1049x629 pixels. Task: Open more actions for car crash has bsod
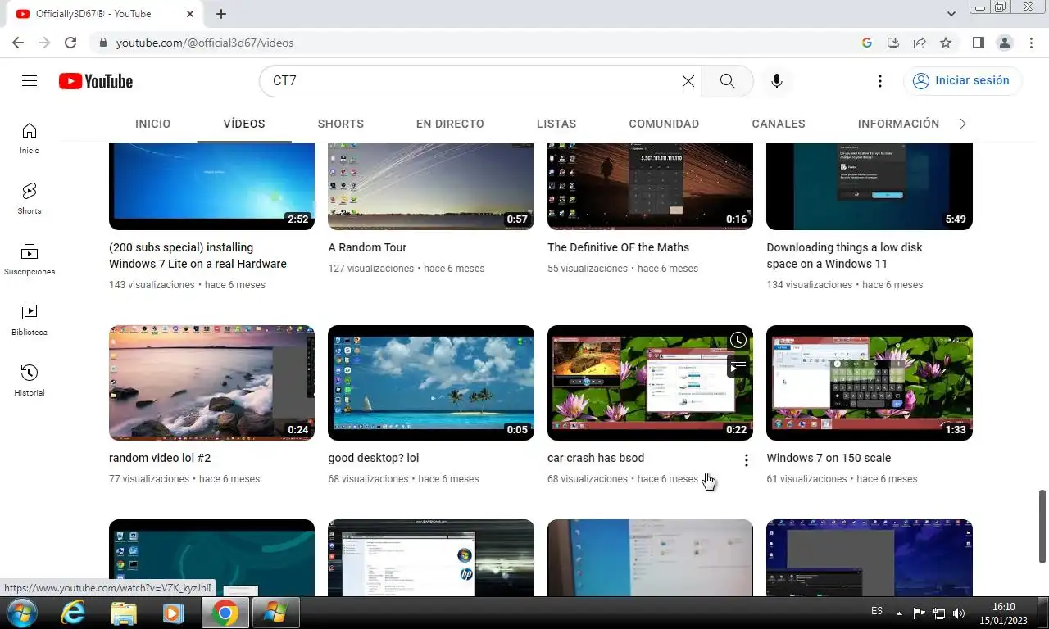click(x=746, y=460)
